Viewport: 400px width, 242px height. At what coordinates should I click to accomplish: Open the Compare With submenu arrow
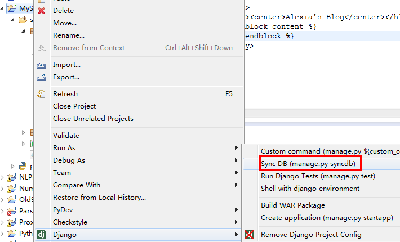(235, 185)
